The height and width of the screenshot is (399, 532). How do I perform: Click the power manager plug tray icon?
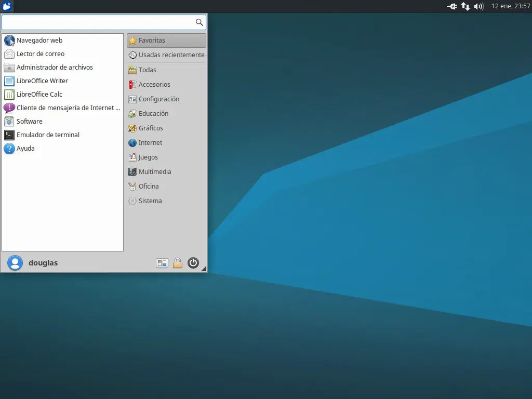[453, 6]
